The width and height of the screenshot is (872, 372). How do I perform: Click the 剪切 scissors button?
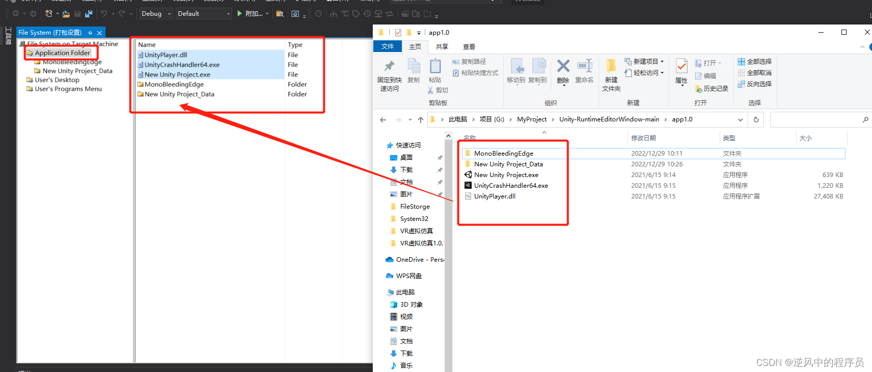(438, 90)
